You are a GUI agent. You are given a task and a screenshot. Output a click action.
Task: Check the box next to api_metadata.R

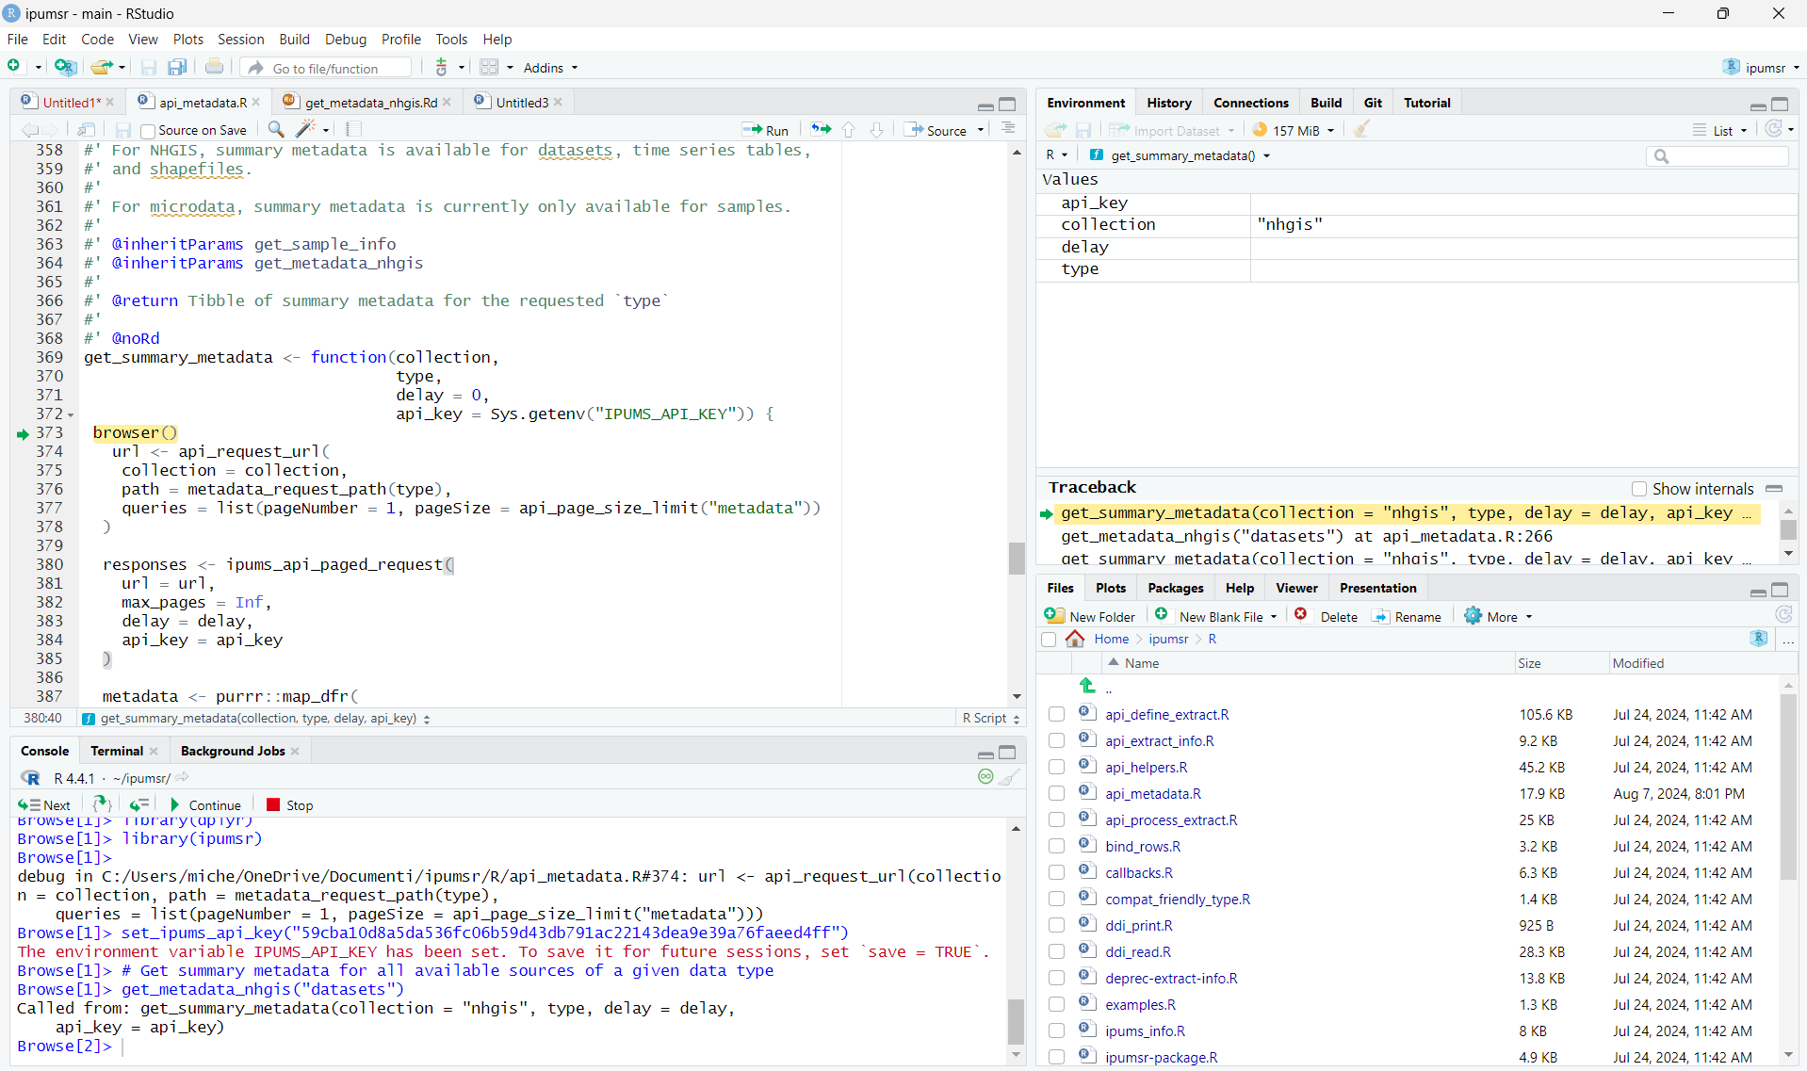coord(1057,794)
